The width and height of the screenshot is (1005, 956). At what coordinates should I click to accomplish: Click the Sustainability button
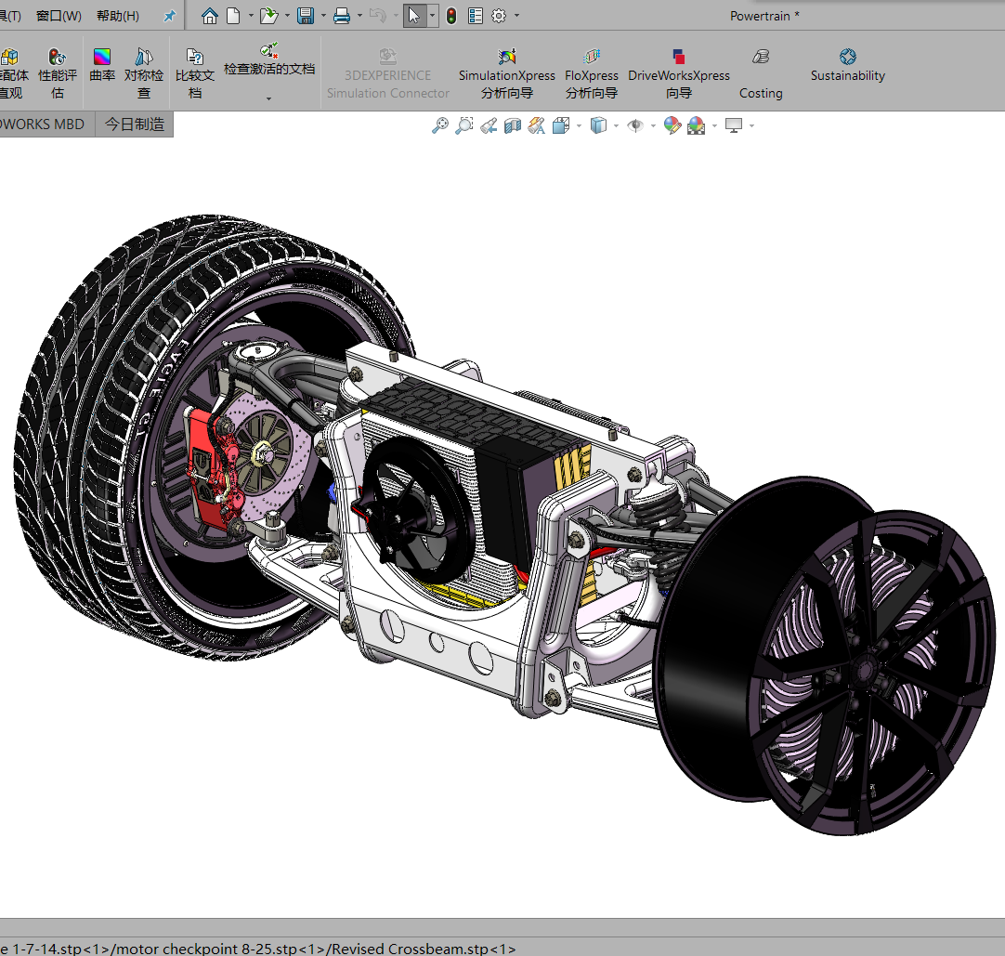click(x=847, y=65)
